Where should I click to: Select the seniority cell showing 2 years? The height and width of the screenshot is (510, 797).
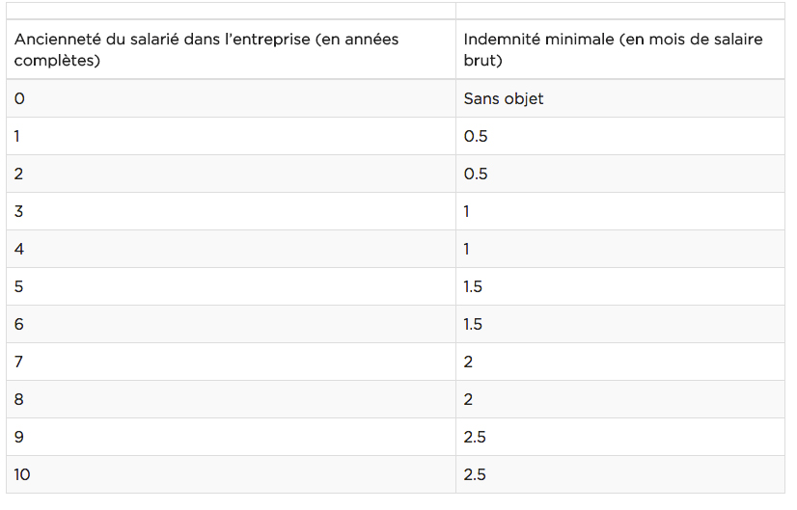[x=19, y=174]
